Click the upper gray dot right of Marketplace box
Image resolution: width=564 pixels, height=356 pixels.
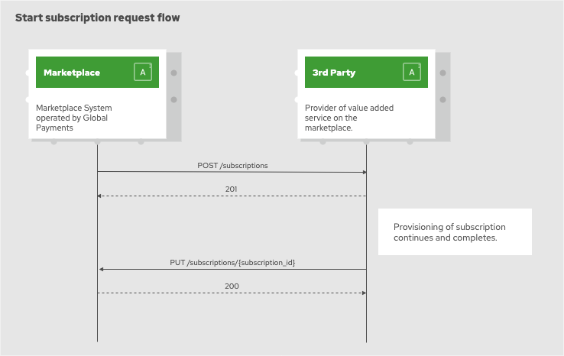click(x=174, y=73)
